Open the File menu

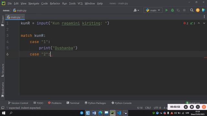point(10,4)
